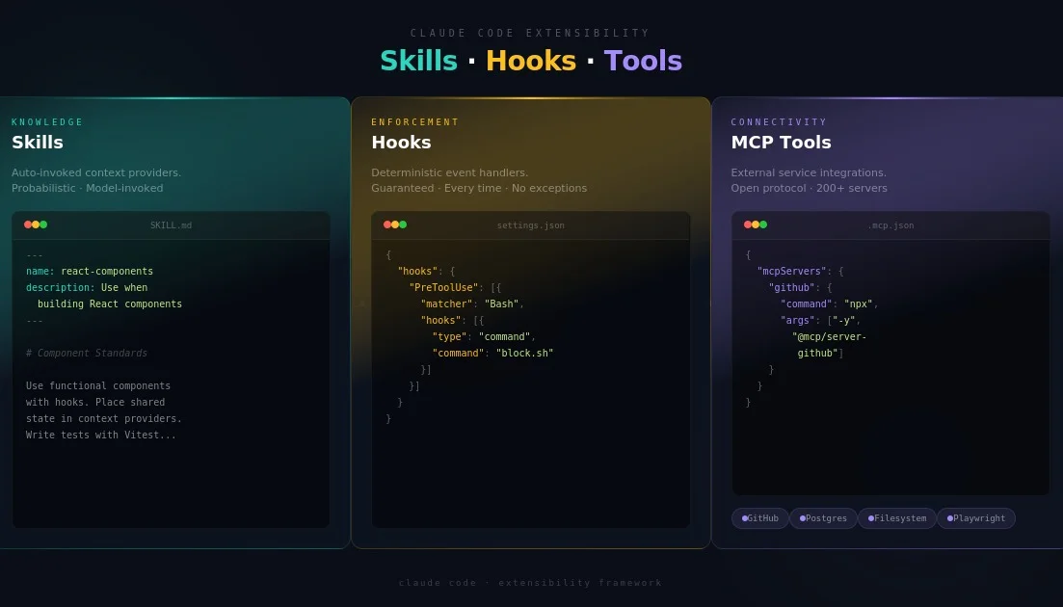Image resolution: width=1063 pixels, height=607 pixels.
Task: Click the Filesystem server pill
Action: pos(897,518)
